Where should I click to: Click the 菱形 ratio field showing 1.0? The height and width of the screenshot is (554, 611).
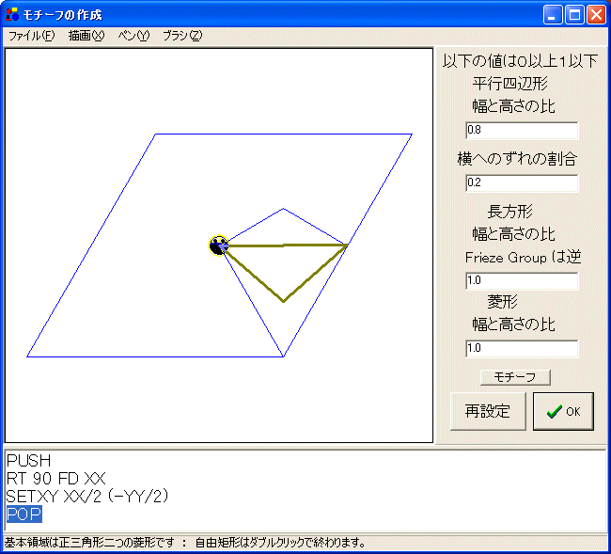522,348
